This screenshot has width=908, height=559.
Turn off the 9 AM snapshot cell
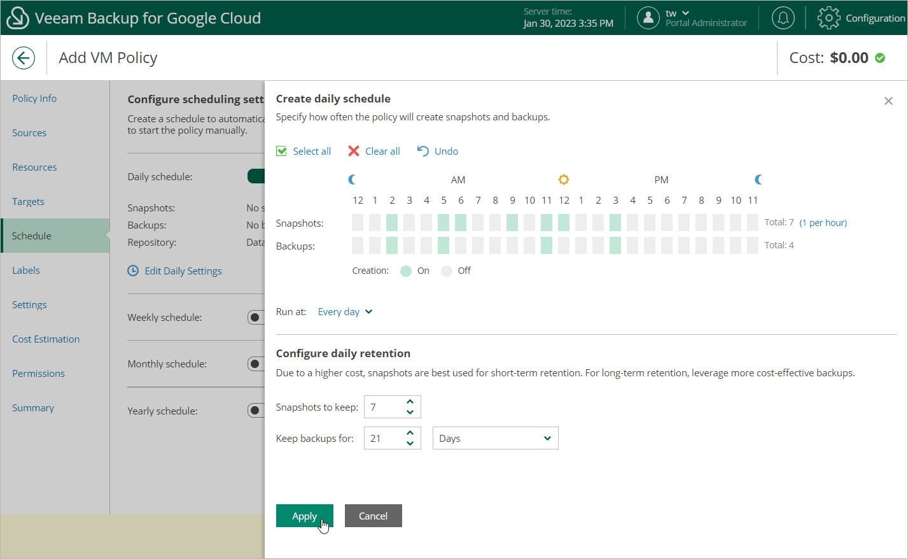click(x=512, y=222)
